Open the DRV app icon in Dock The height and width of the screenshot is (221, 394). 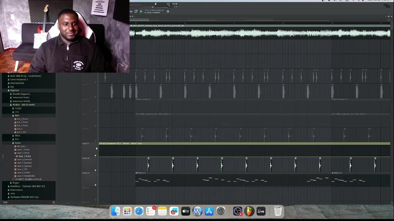click(197, 211)
